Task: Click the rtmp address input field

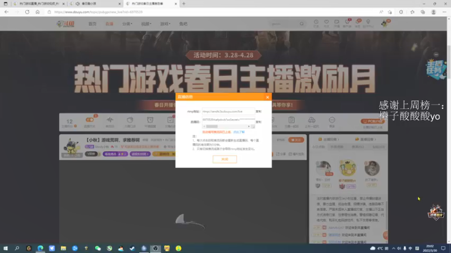Action: (228, 111)
